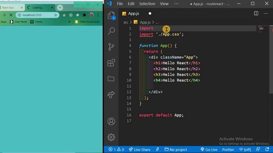Click the No project status bar item
This screenshot has width=273, height=153.
click(x=176, y=149)
